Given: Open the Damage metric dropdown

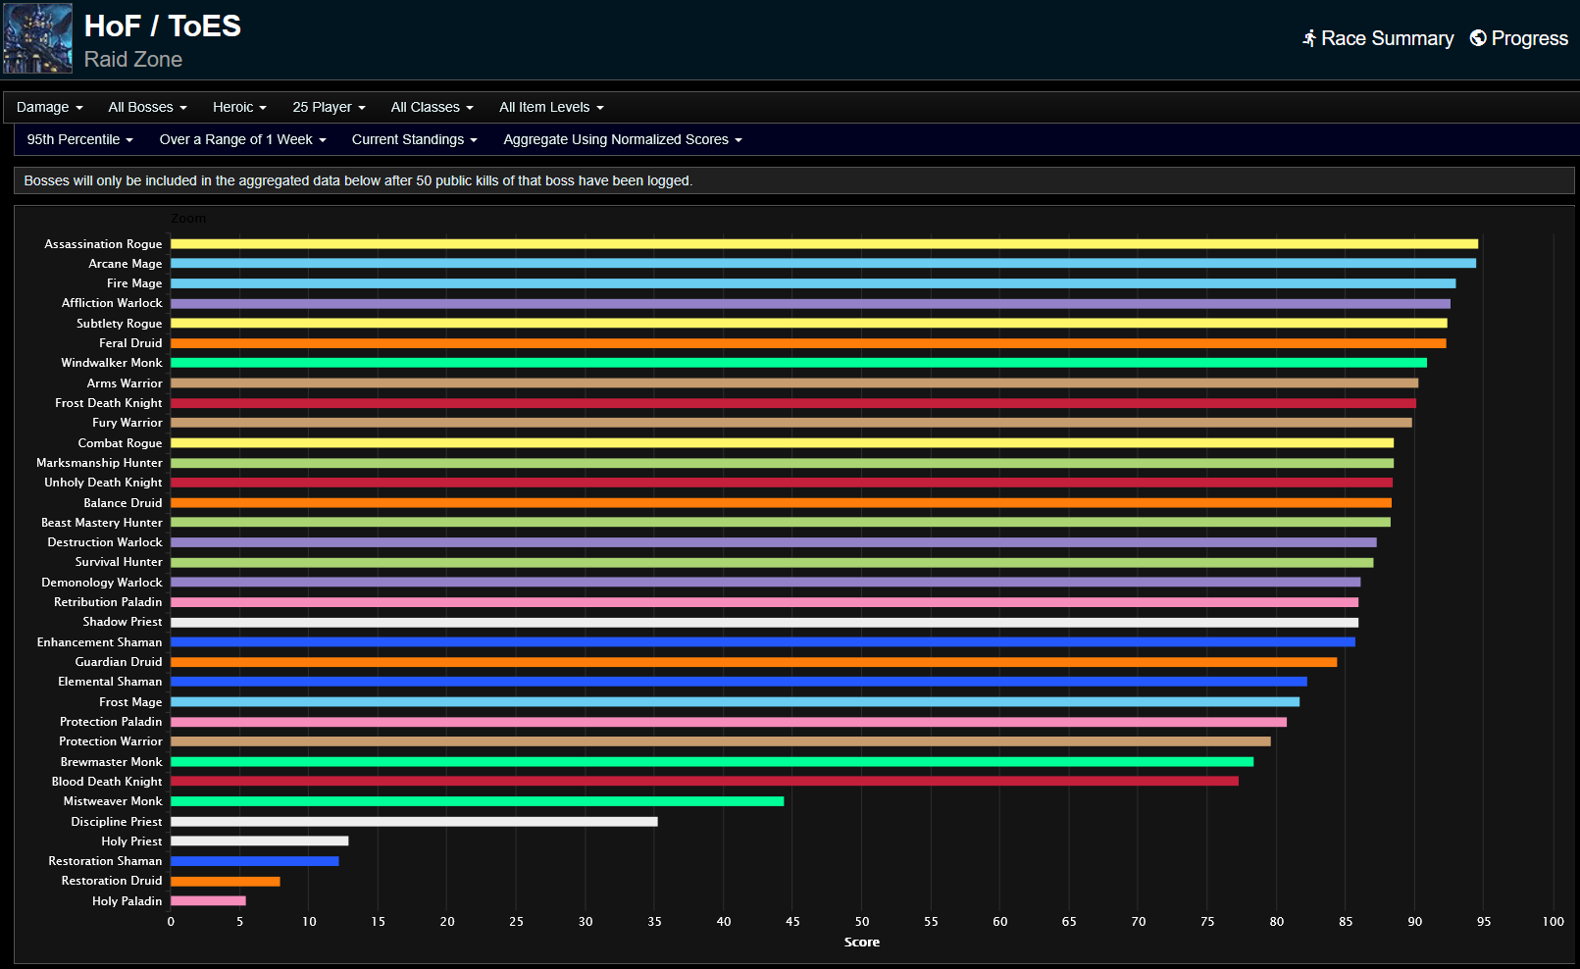Looking at the screenshot, I should pos(49,107).
